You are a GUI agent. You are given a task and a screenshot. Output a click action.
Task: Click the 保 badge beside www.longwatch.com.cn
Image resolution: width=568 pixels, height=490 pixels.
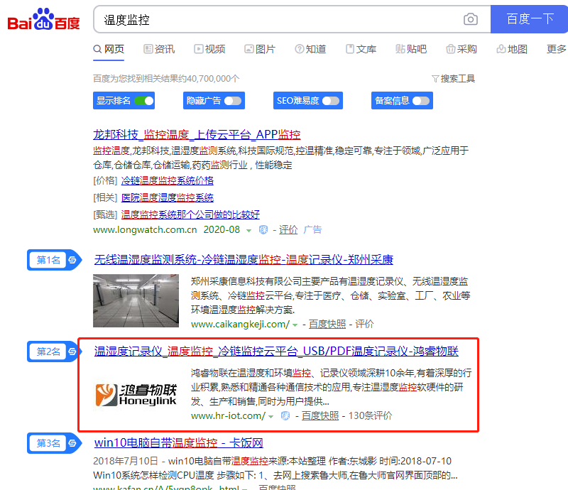(263, 230)
